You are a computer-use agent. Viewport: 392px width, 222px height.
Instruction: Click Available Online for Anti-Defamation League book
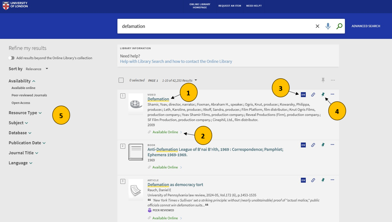pos(165,167)
